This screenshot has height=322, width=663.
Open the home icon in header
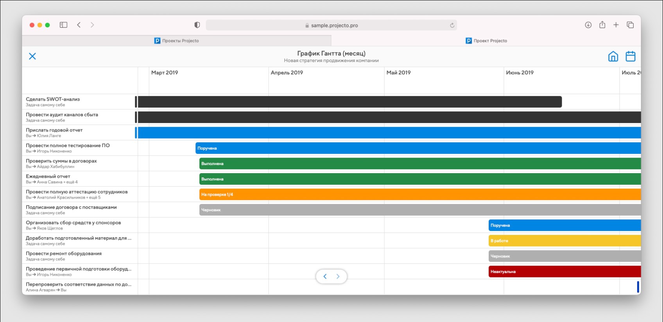click(x=613, y=56)
